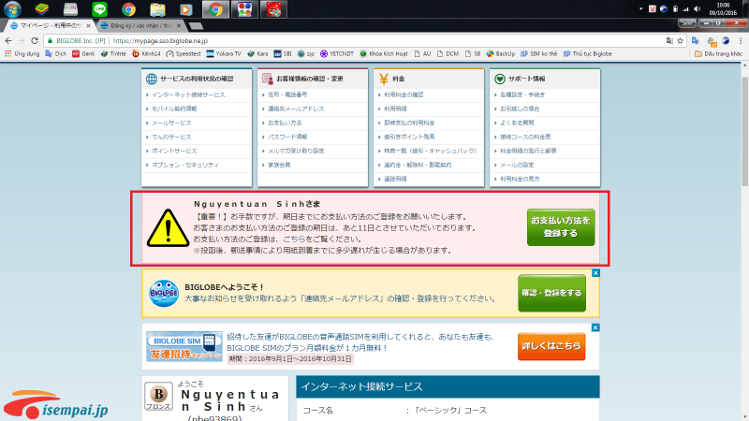Open the Google Translate extension icon
749x421 pixels.
point(696,40)
